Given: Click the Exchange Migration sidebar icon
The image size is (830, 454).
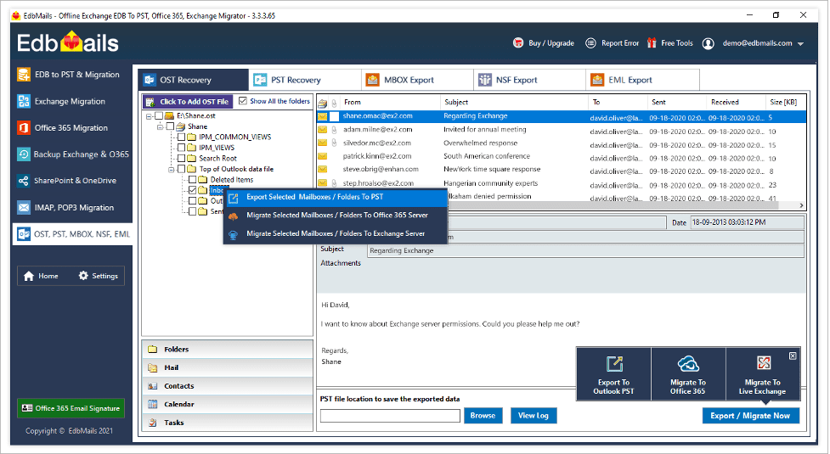Looking at the screenshot, I should coord(23,101).
